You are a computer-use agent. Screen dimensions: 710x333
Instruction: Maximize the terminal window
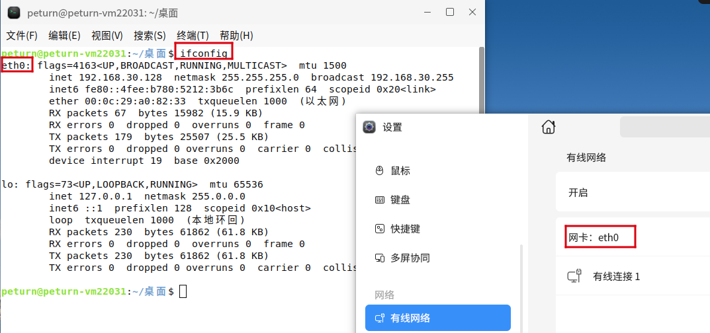450,12
